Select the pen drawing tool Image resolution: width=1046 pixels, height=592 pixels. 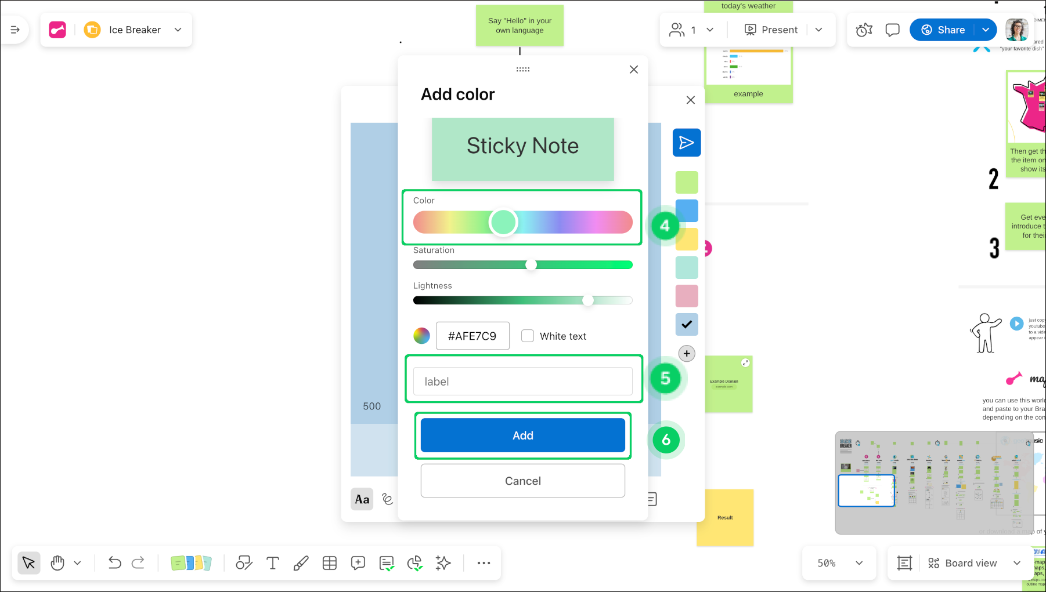[301, 563]
